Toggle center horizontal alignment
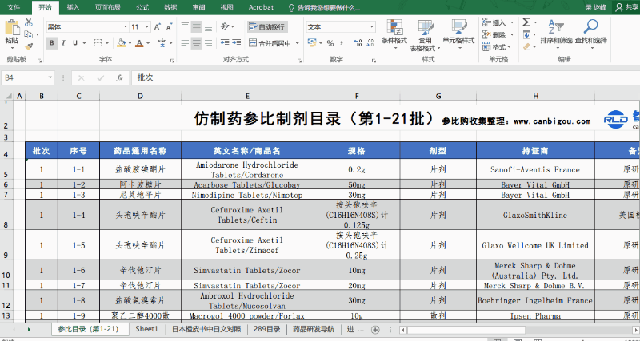Screen dimensions: 640x341 [197, 43]
